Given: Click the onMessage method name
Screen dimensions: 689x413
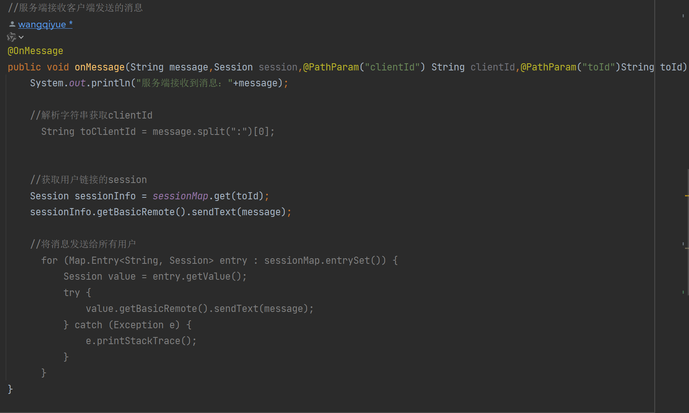Looking at the screenshot, I should (x=100, y=67).
